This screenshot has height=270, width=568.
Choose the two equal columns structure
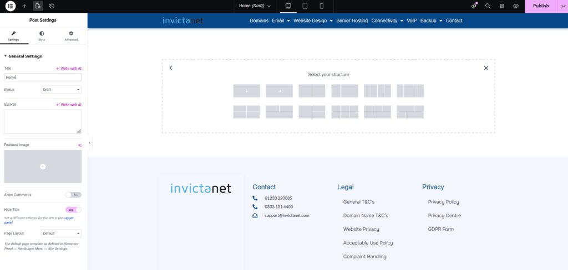(x=312, y=91)
